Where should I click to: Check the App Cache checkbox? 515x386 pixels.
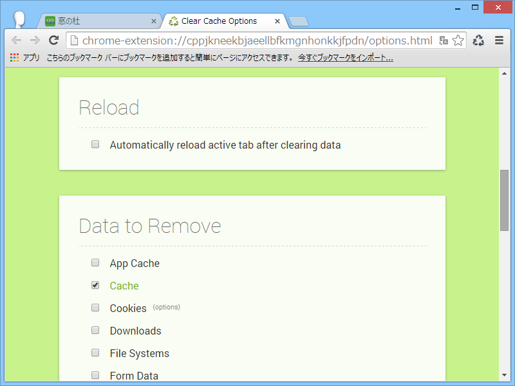point(95,262)
